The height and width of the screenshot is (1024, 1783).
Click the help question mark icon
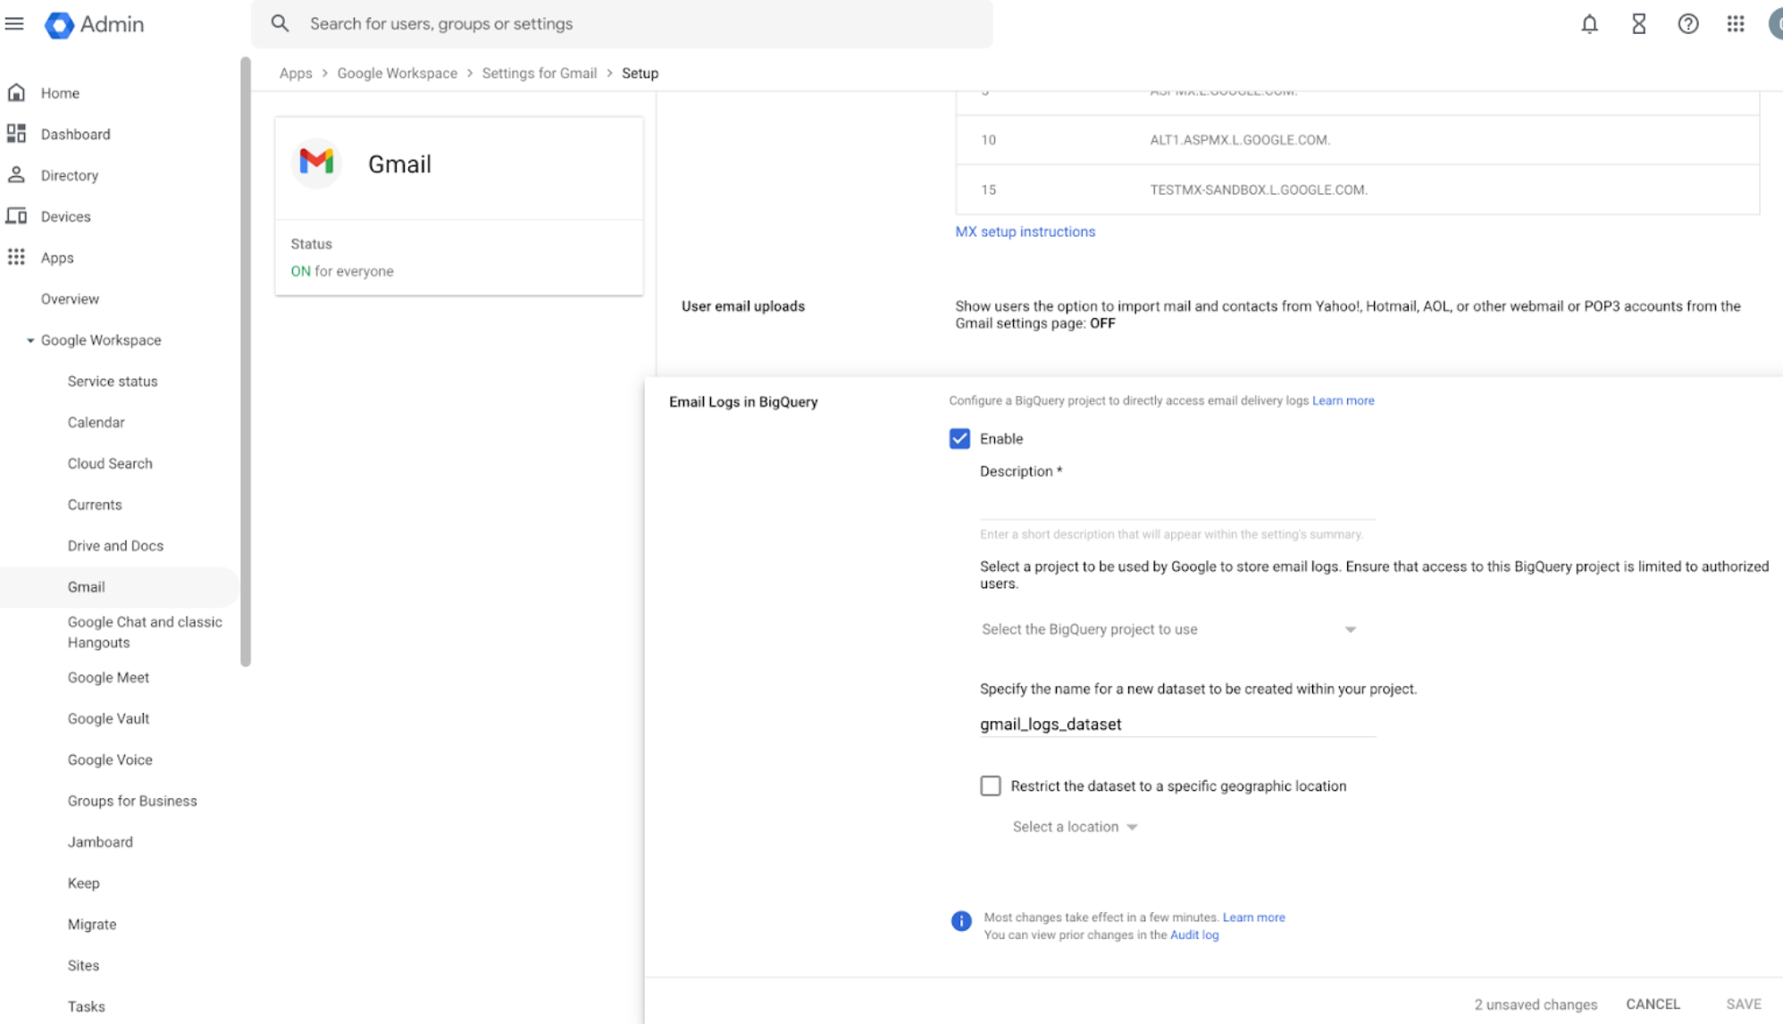pyautogui.click(x=1687, y=24)
